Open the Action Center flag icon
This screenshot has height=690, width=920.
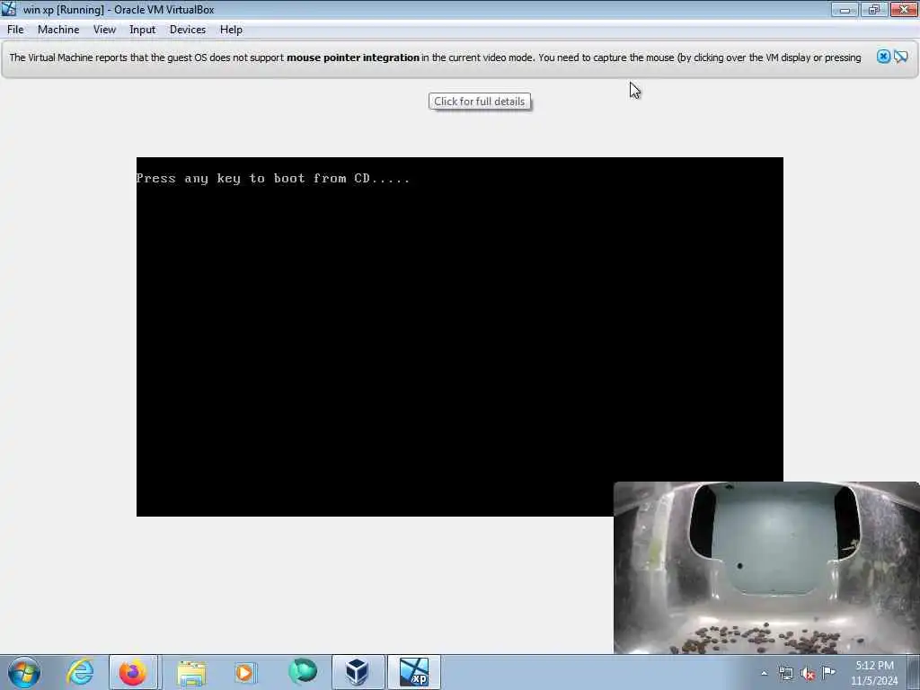(x=828, y=672)
